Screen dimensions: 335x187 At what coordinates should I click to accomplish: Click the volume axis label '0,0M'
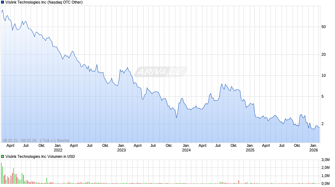point(325,183)
